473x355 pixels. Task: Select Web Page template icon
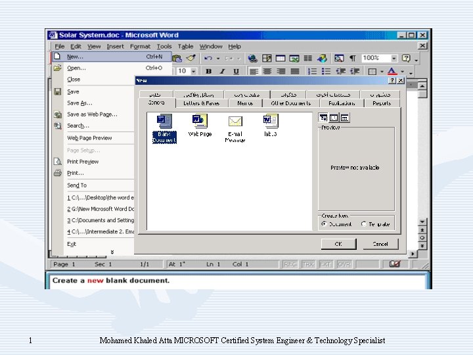coord(200,126)
